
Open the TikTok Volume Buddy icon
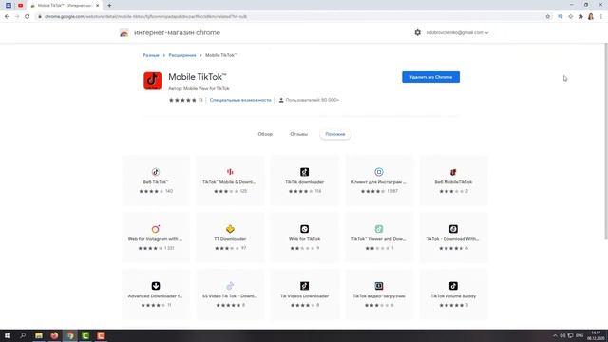(x=453, y=286)
